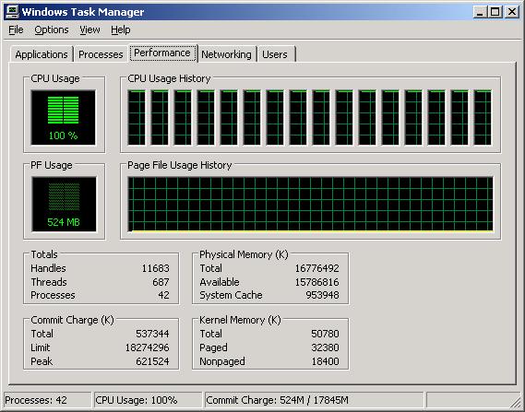Click the window resize grip corner

point(516,402)
